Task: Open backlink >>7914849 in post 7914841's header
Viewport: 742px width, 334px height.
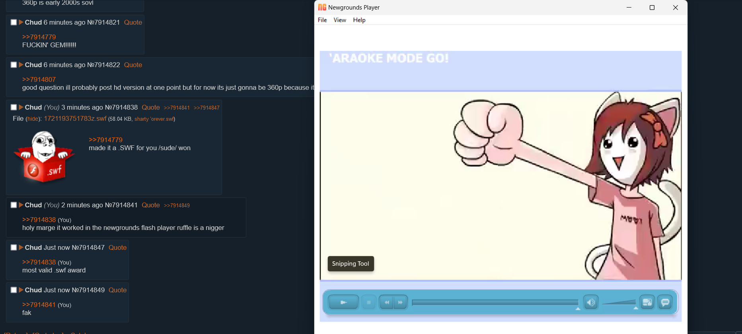Action: pyautogui.click(x=177, y=205)
